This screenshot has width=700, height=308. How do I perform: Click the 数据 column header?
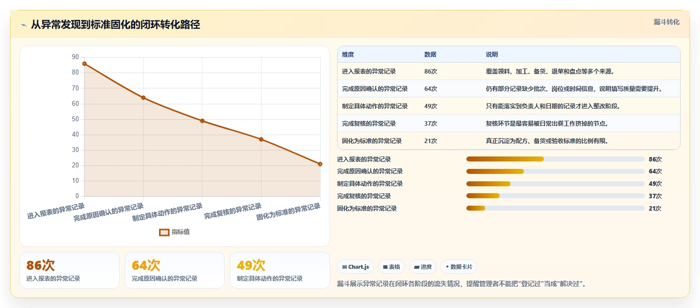(x=431, y=55)
